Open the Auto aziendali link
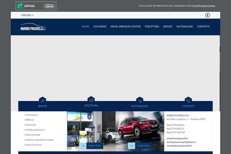 32,135
